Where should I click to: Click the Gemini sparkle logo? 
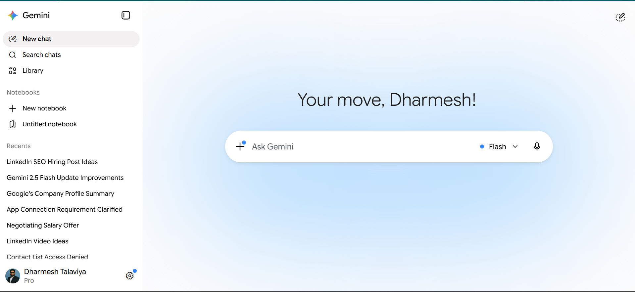(x=13, y=15)
